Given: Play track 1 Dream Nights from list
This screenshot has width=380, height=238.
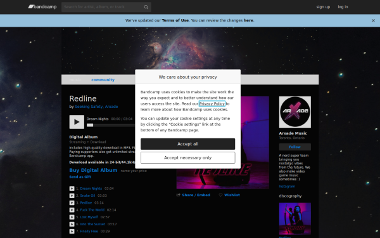Looking at the screenshot, I should (x=72, y=188).
